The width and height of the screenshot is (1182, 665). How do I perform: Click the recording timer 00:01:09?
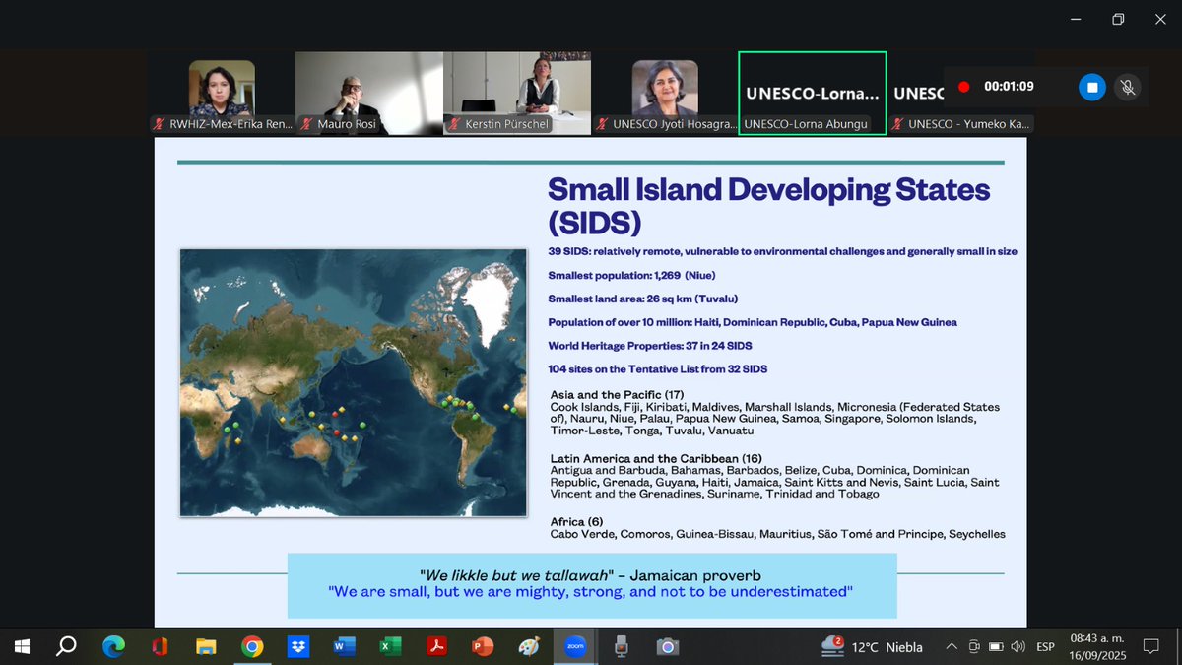pyautogui.click(x=1009, y=87)
